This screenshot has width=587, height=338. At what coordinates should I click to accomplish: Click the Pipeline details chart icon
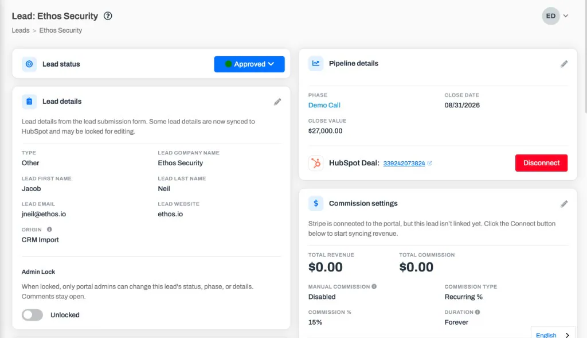316,63
